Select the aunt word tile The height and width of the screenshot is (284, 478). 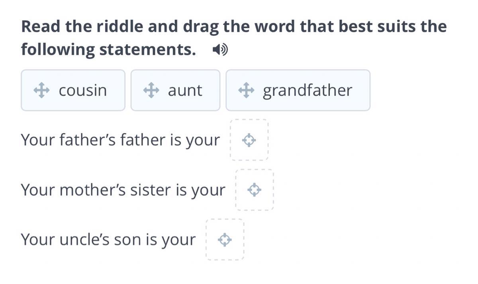click(x=175, y=90)
